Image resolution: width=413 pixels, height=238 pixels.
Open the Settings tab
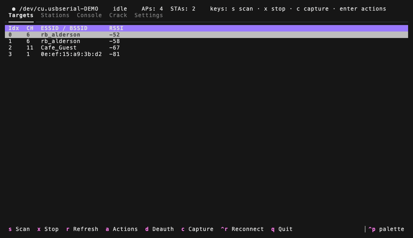(148, 15)
